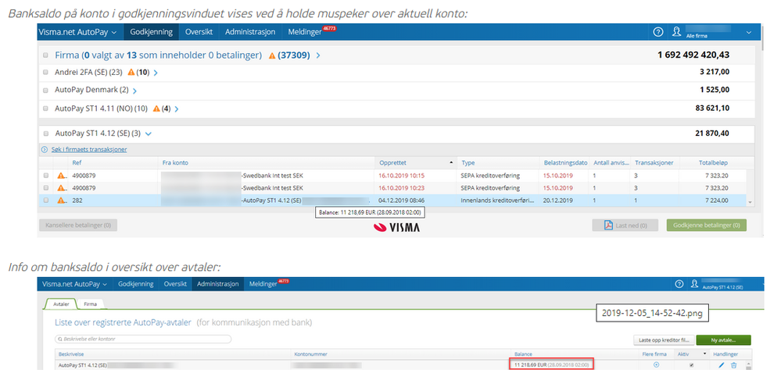Click Kansellere betalinger (0) button

tap(77, 226)
